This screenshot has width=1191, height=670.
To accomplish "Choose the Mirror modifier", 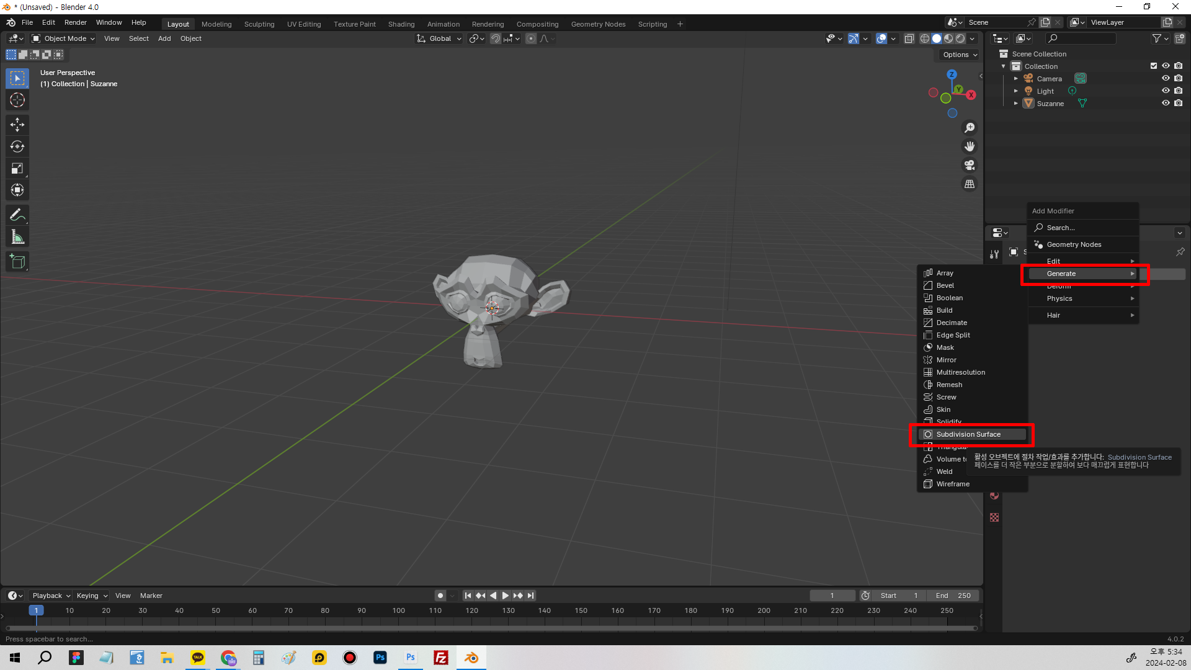I will [x=972, y=360].
